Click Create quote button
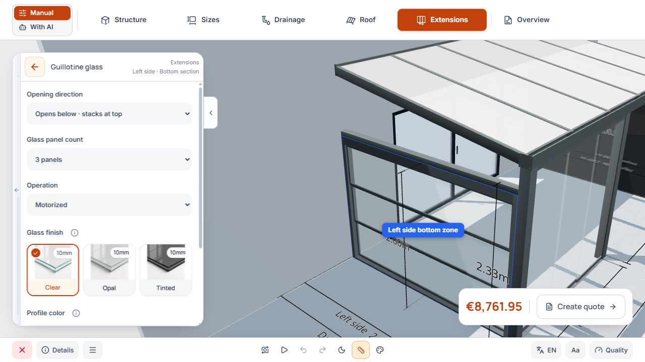Screen dimensions: 645x362 581,307
